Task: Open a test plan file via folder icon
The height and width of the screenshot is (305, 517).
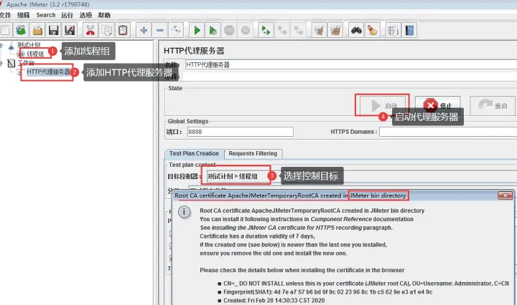Action: [x=37, y=30]
